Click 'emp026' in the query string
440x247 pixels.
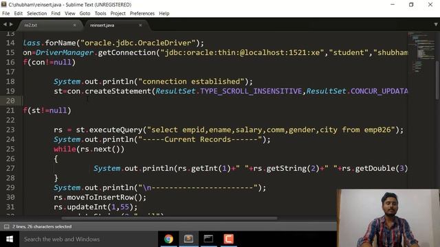(x=377, y=130)
